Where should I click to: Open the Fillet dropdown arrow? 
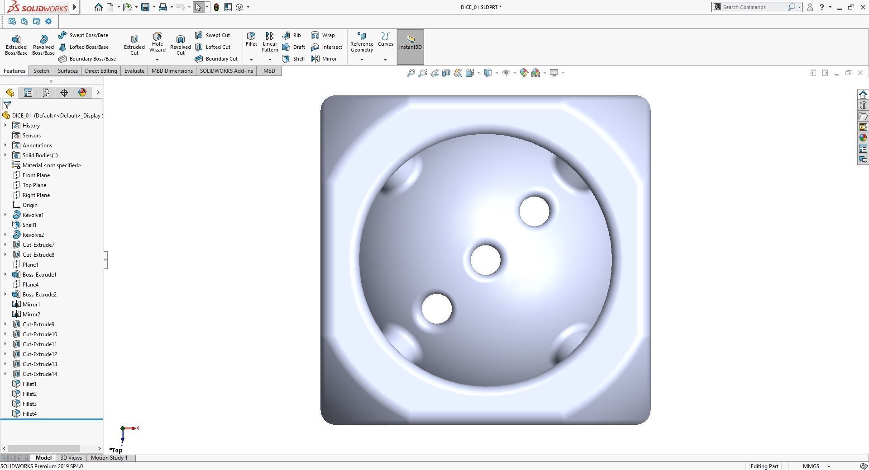coord(251,60)
